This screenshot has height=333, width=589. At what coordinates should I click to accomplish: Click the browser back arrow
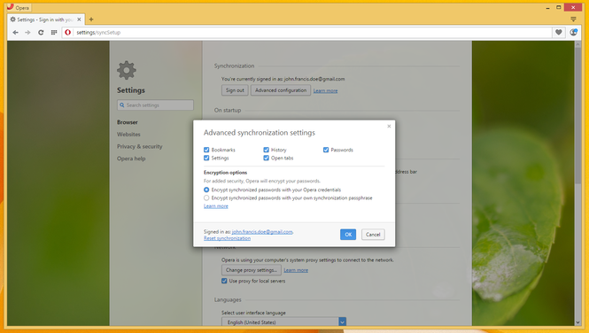click(x=15, y=33)
